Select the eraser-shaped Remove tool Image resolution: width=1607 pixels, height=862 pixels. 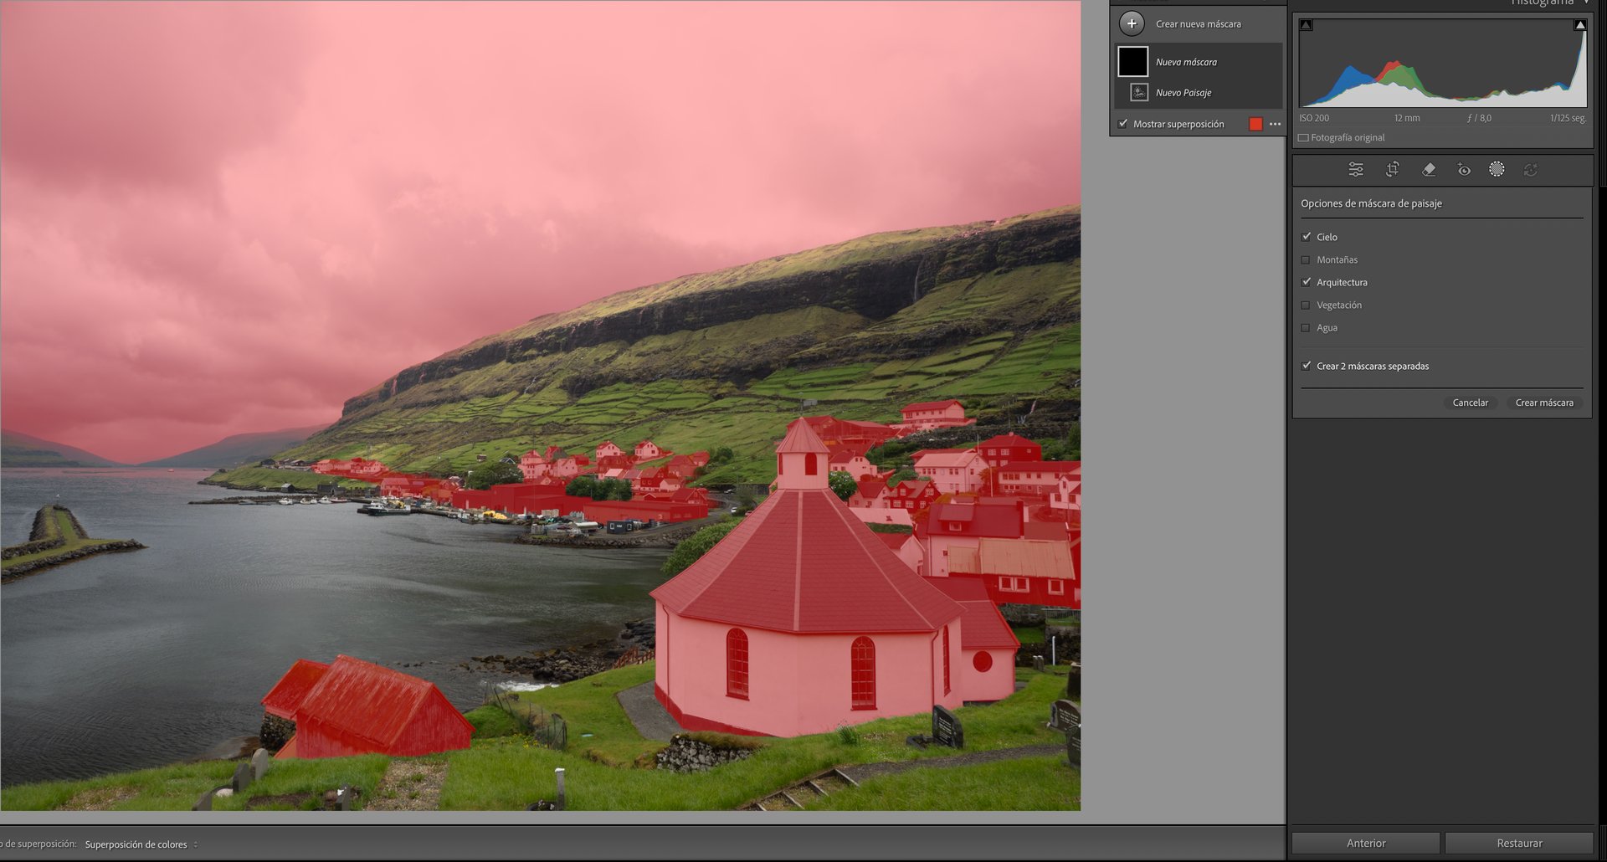click(x=1429, y=169)
